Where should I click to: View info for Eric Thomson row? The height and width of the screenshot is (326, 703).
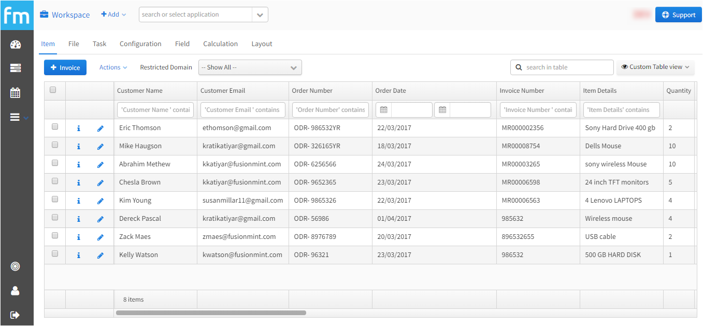click(79, 129)
